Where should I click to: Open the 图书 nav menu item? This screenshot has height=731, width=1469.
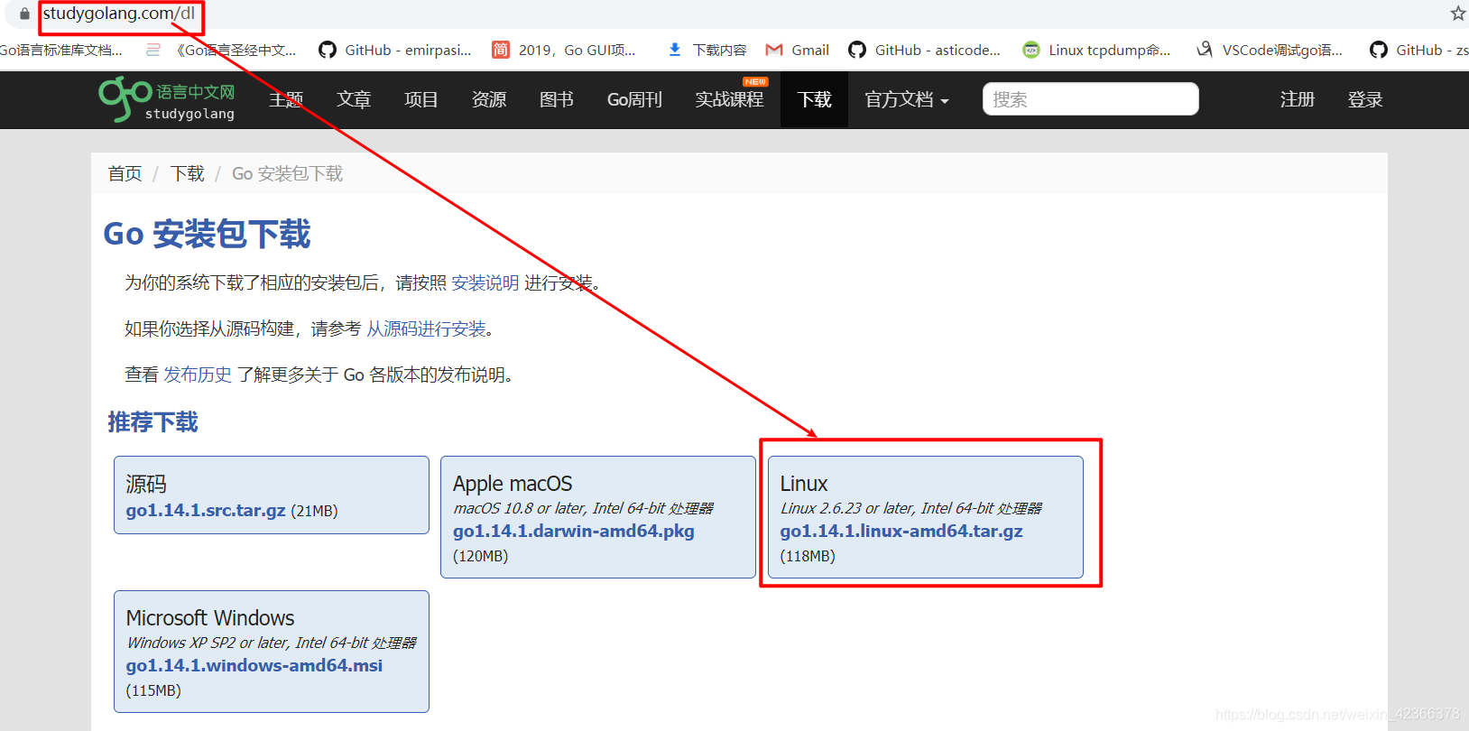click(x=556, y=99)
